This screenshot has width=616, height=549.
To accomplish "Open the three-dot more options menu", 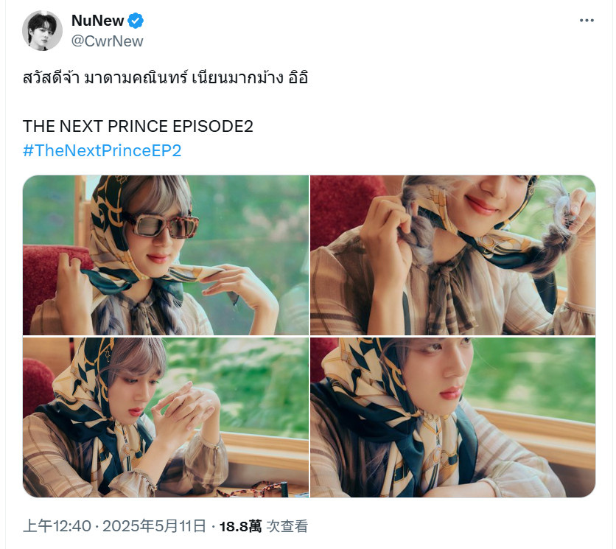I will (x=586, y=21).
